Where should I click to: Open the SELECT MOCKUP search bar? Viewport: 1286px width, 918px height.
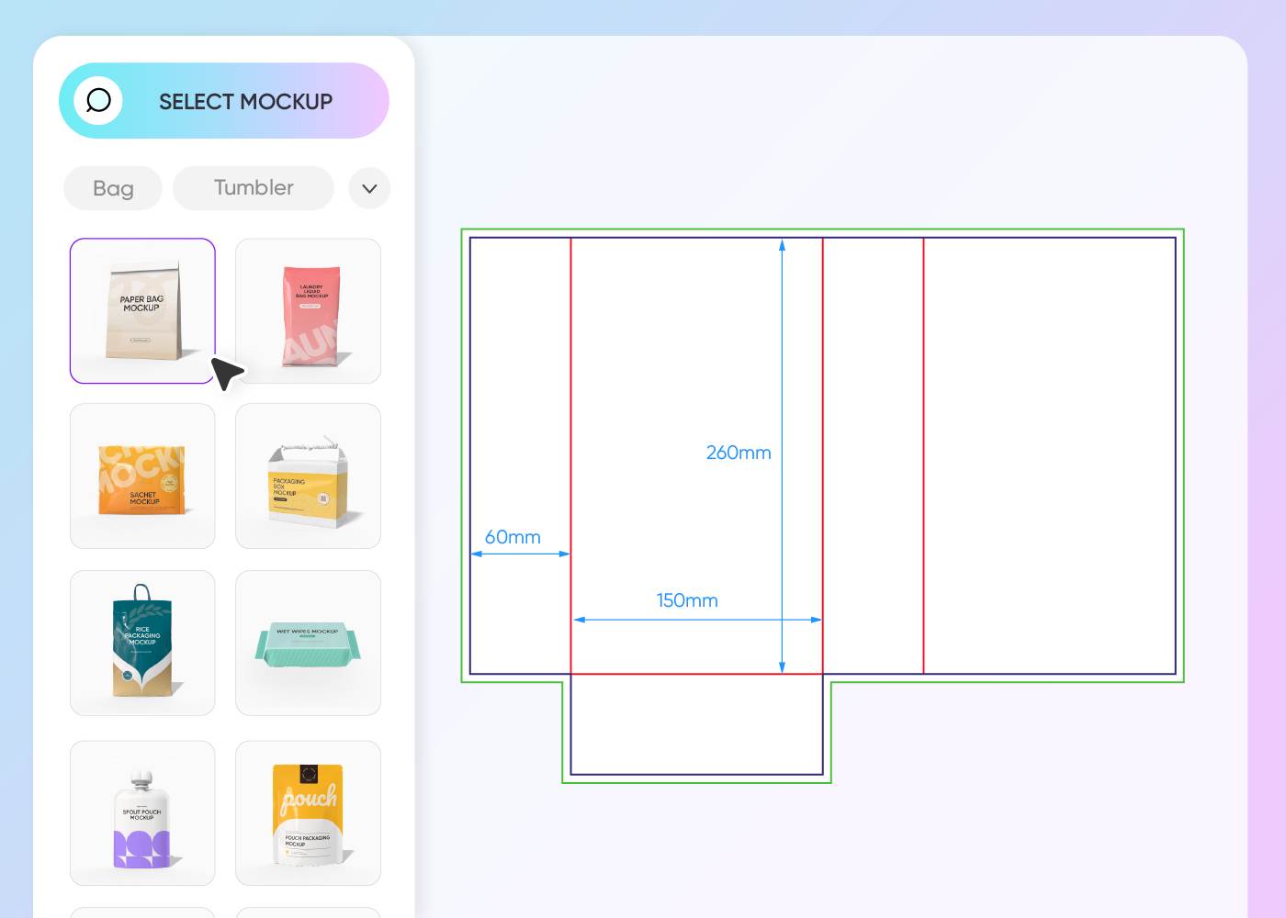click(x=245, y=101)
